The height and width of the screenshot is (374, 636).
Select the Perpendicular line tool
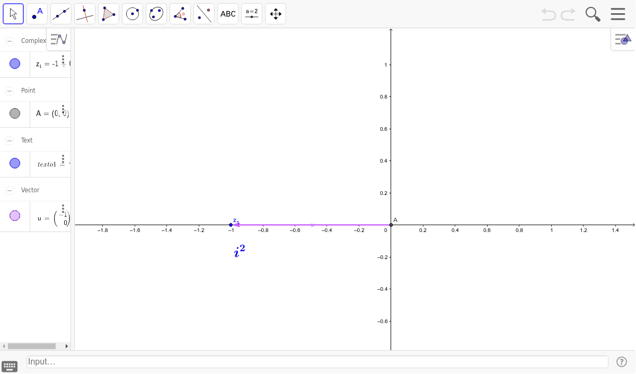pyautogui.click(x=85, y=14)
